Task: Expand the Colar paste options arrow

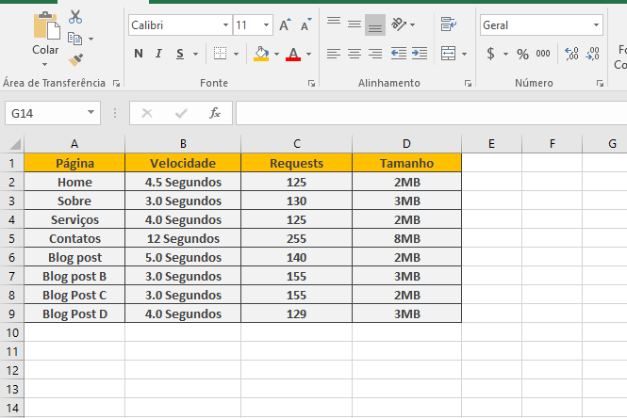Action: click(x=45, y=64)
